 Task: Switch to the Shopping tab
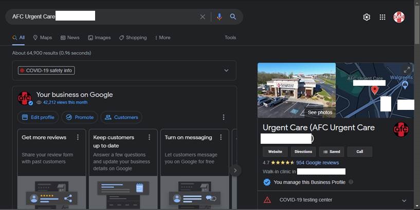[133, 37]
